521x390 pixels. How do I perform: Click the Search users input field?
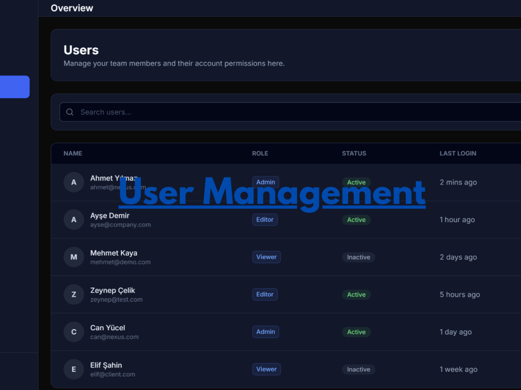pos(290,112)
